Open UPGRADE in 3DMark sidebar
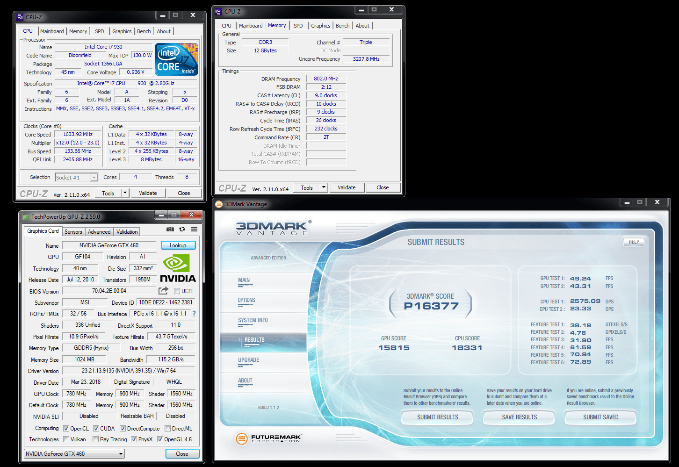The image size is (679, 467). click(x=248, y=360)
